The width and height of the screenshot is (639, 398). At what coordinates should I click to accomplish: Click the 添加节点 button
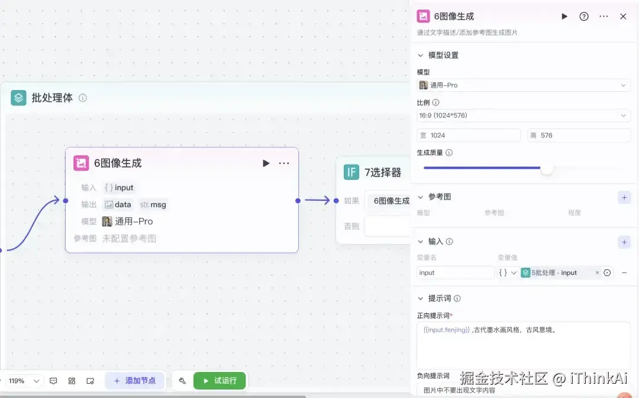point(135,380)
